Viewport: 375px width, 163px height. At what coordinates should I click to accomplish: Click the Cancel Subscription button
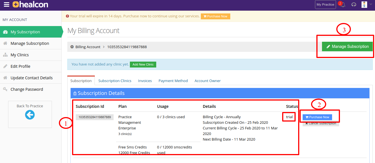click(321, 124)
